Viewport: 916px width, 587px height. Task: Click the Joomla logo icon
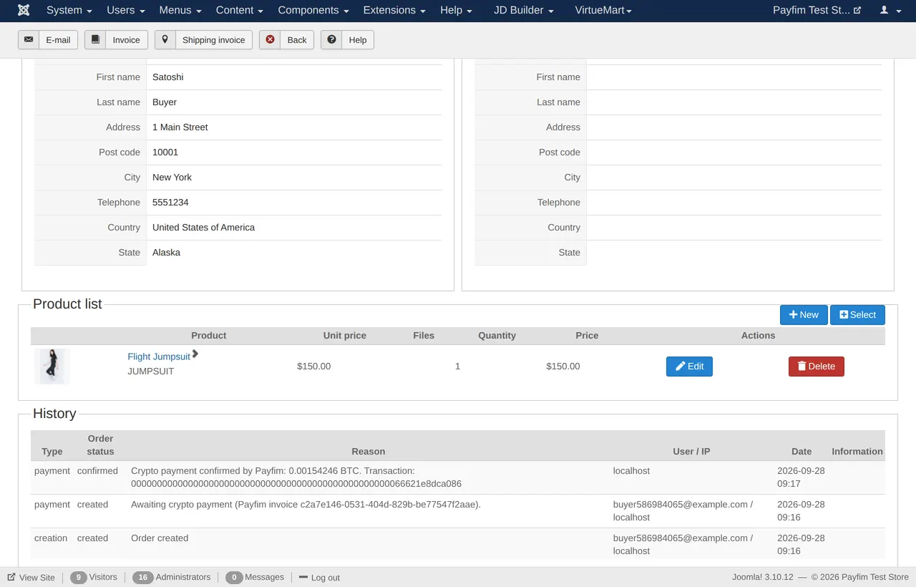24,11
